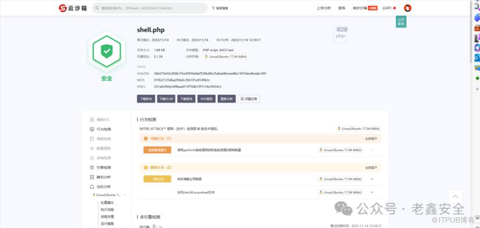Open 引擎检测 in left sidebar
Image resolution: width=480 pixels, height=228 pixels.
pyautogui.click(x=100, y=168)
